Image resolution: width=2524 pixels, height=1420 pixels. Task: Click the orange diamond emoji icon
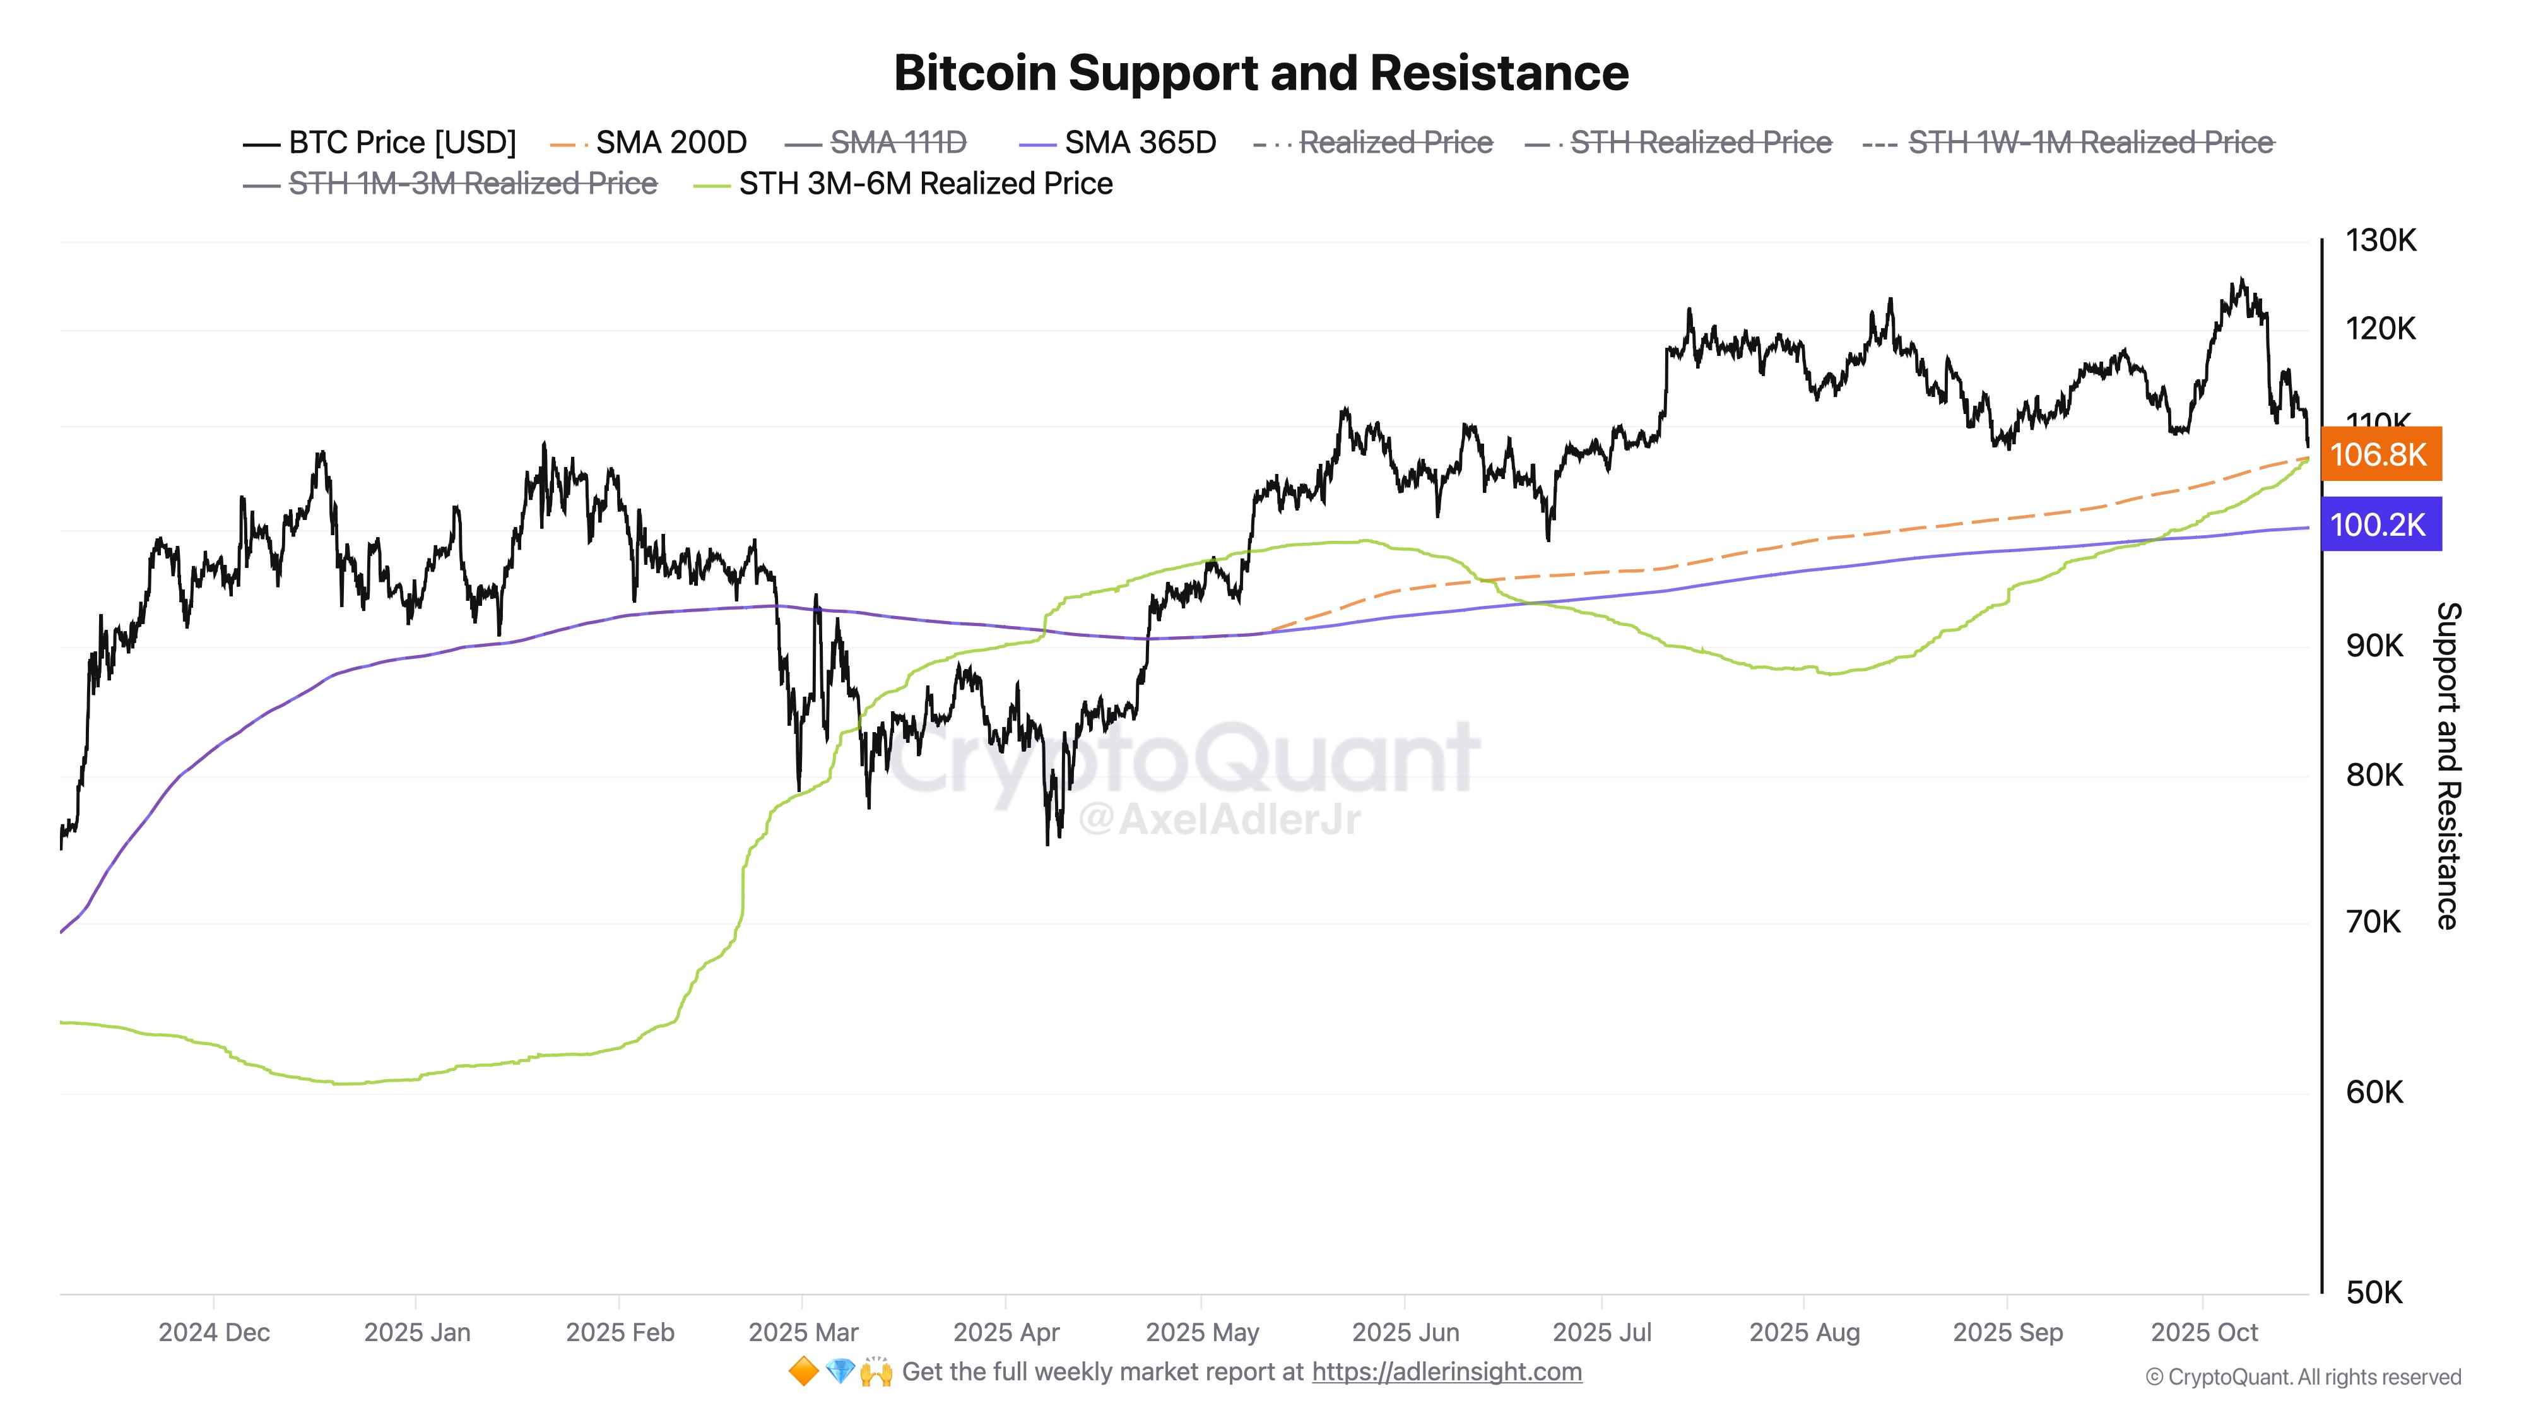click(803, 1372)
